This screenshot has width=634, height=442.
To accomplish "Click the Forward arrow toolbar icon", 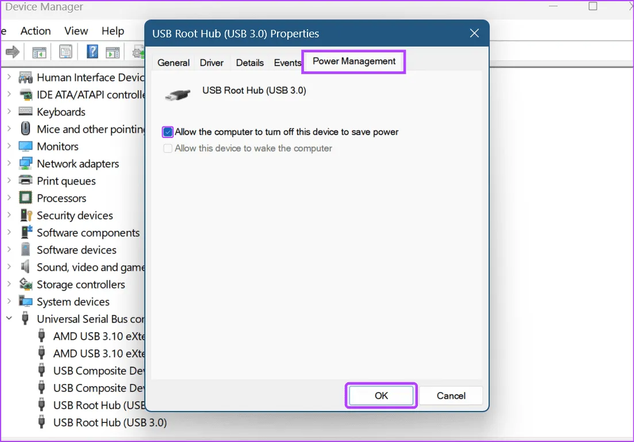I will pyautogui.click(x=12, y=52).
